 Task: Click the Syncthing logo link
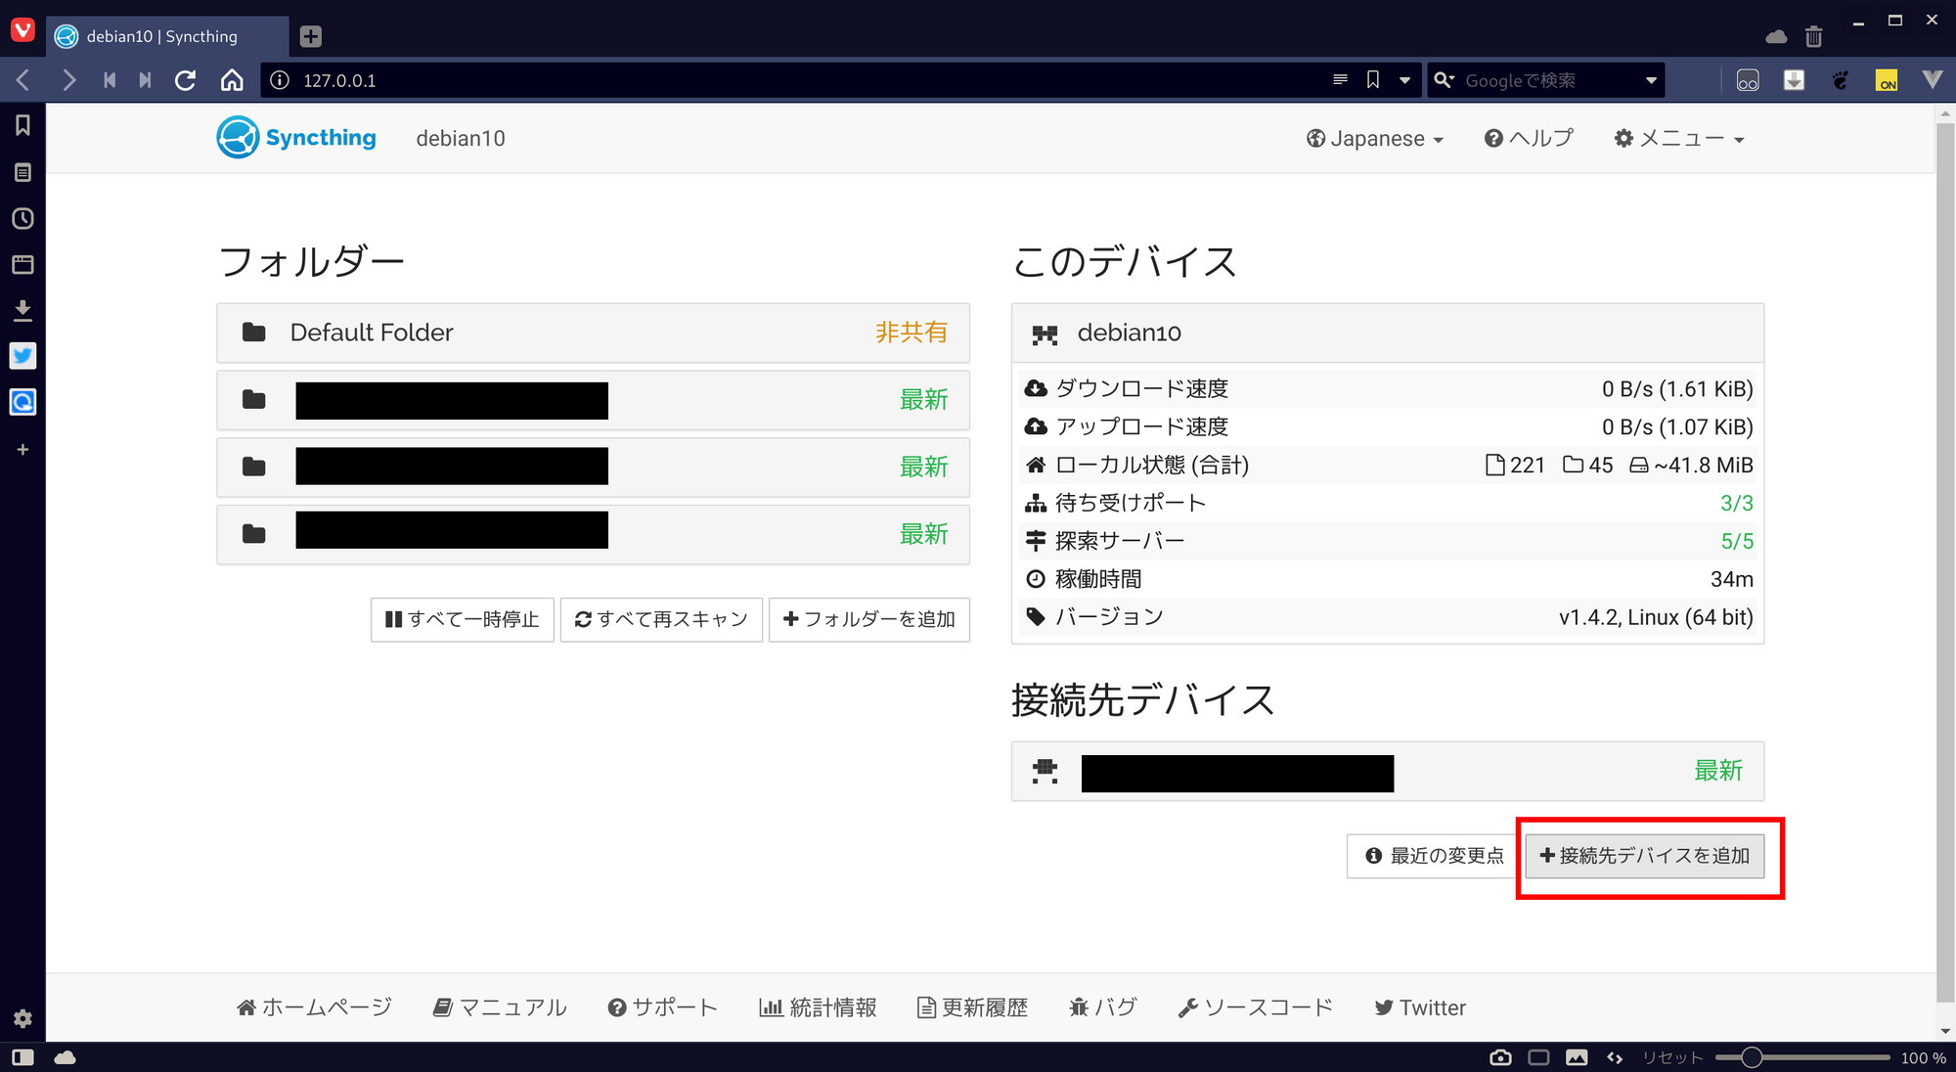296,138
